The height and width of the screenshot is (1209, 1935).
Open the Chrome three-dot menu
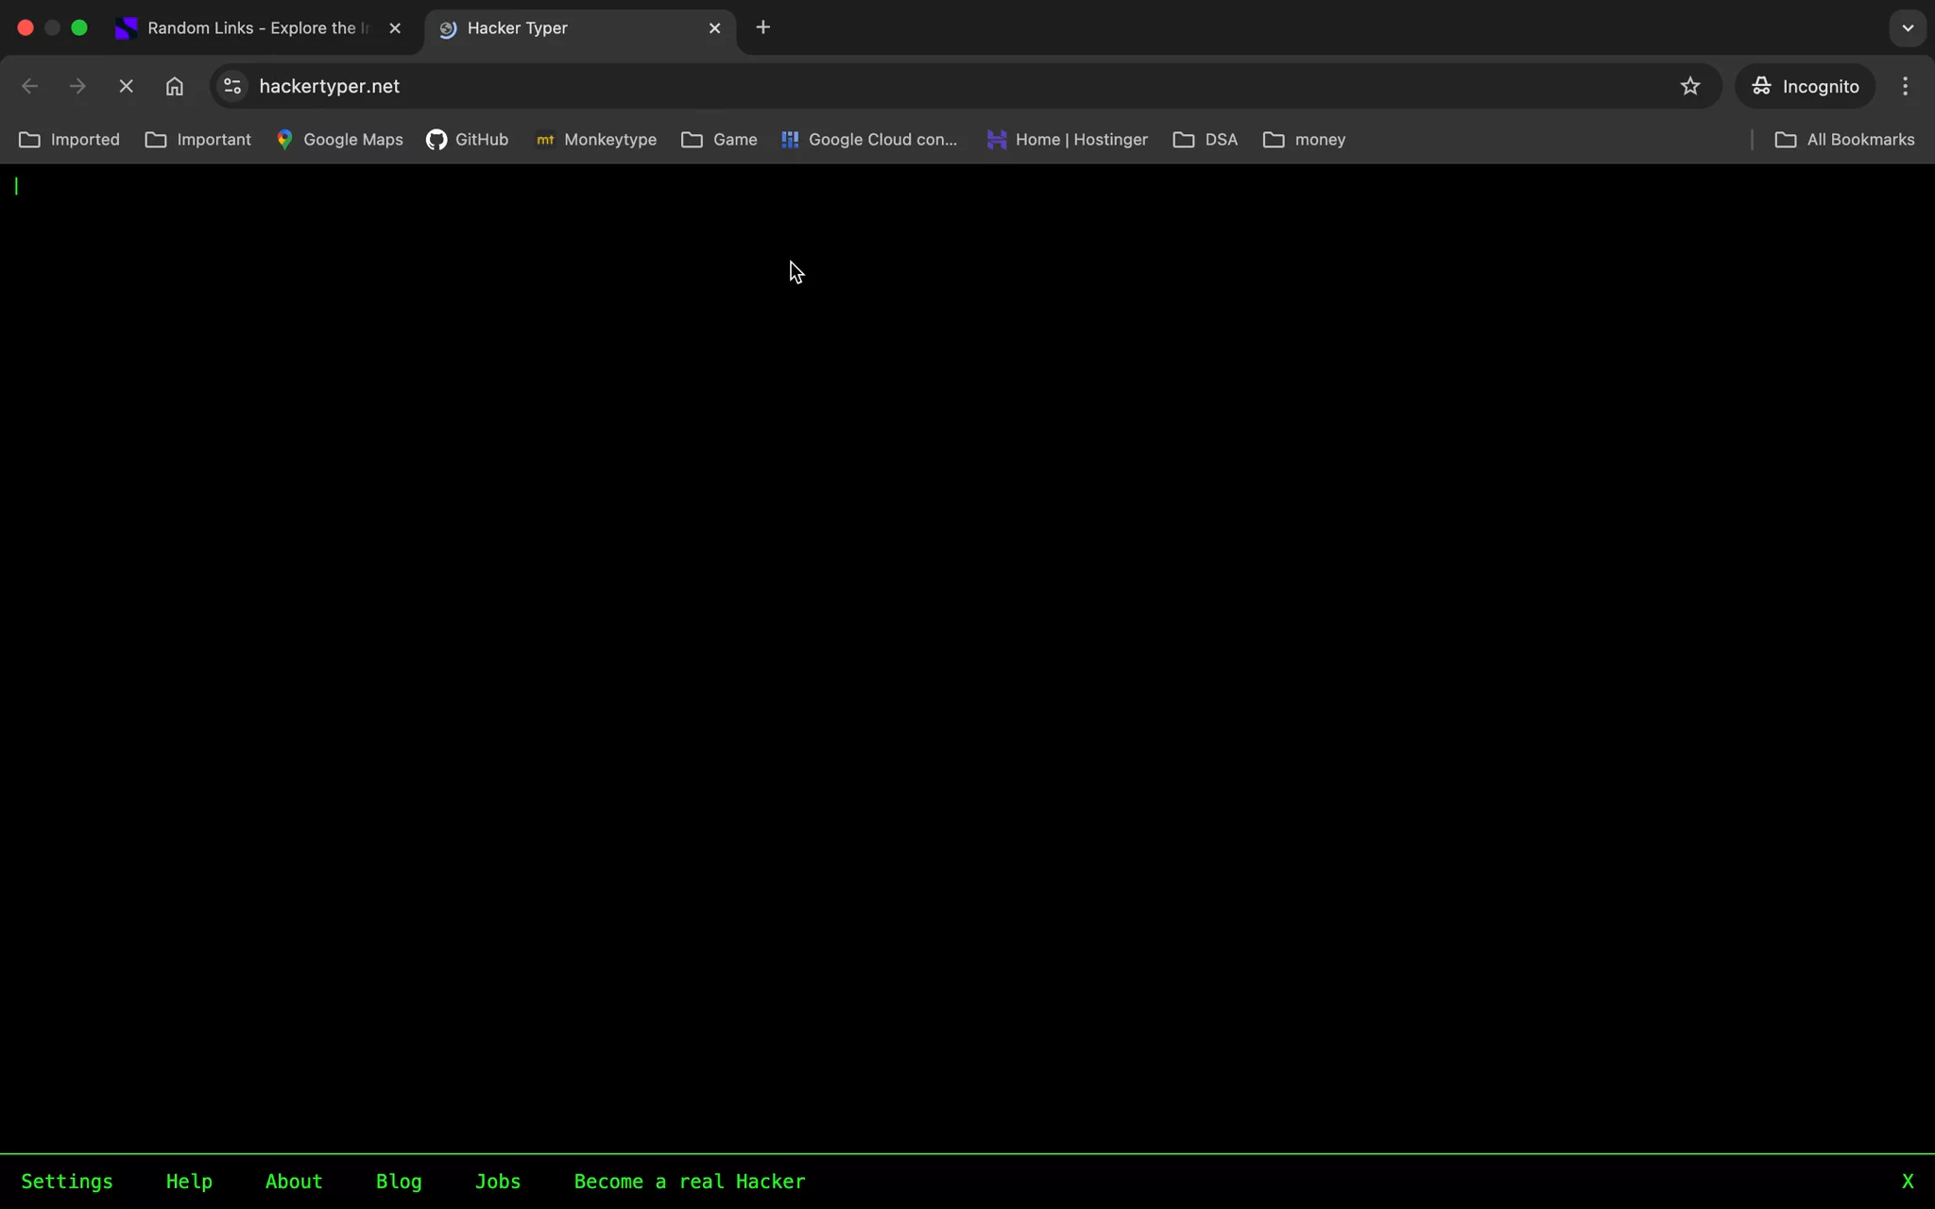tap(1905, 86)
